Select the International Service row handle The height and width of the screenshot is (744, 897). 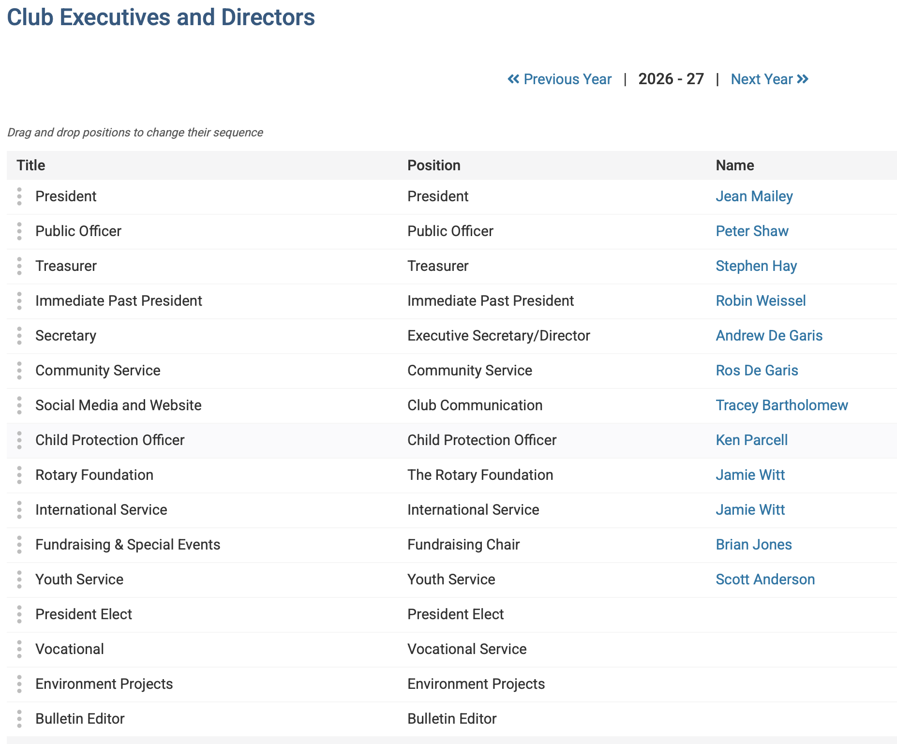[x=19, y=510]
